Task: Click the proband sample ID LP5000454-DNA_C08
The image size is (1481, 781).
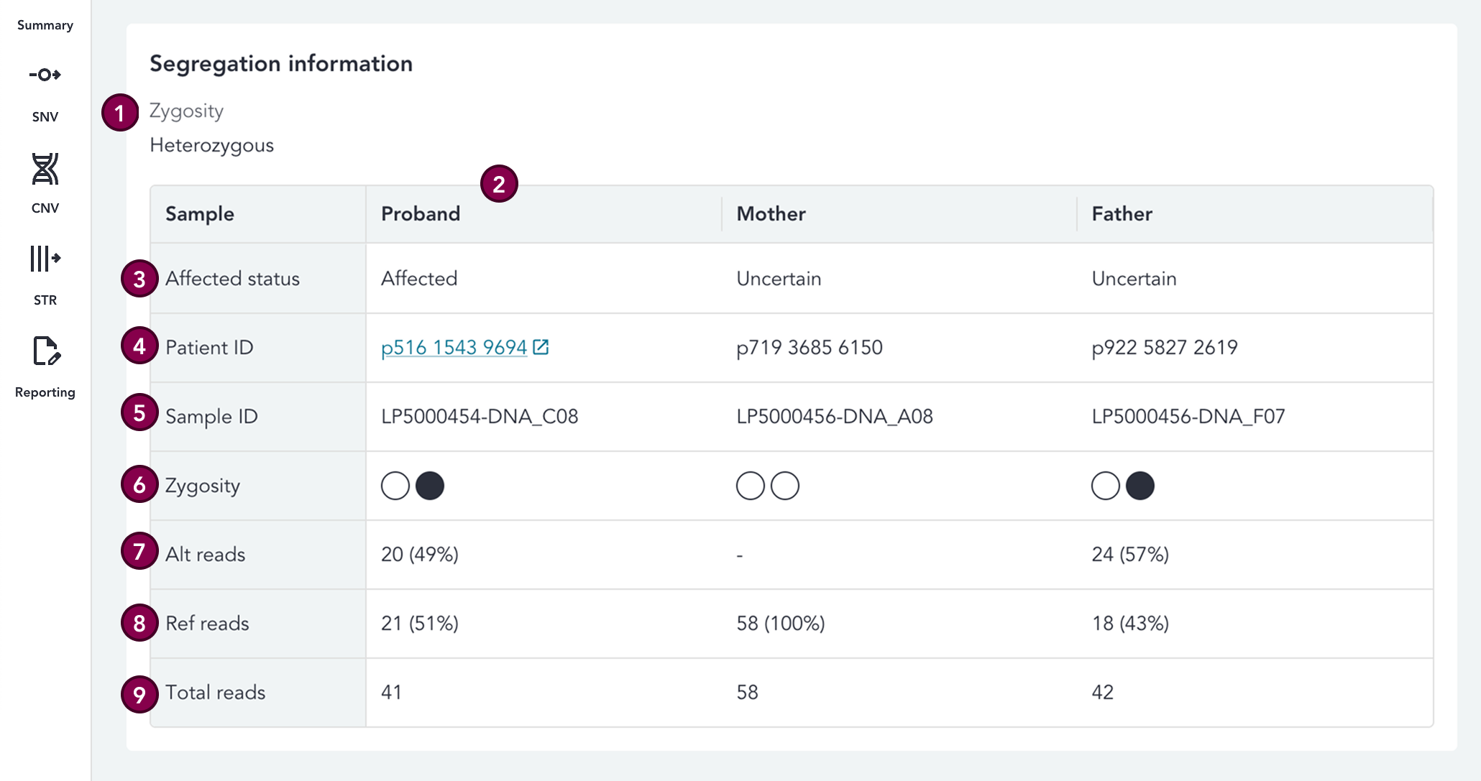Action: pyautogui.click(x=480, y=417)
